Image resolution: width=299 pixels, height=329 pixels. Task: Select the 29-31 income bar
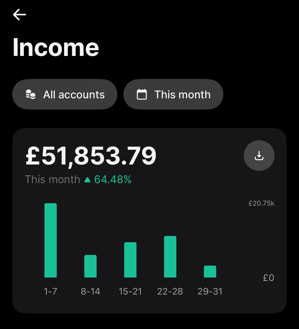pos(210,272)
